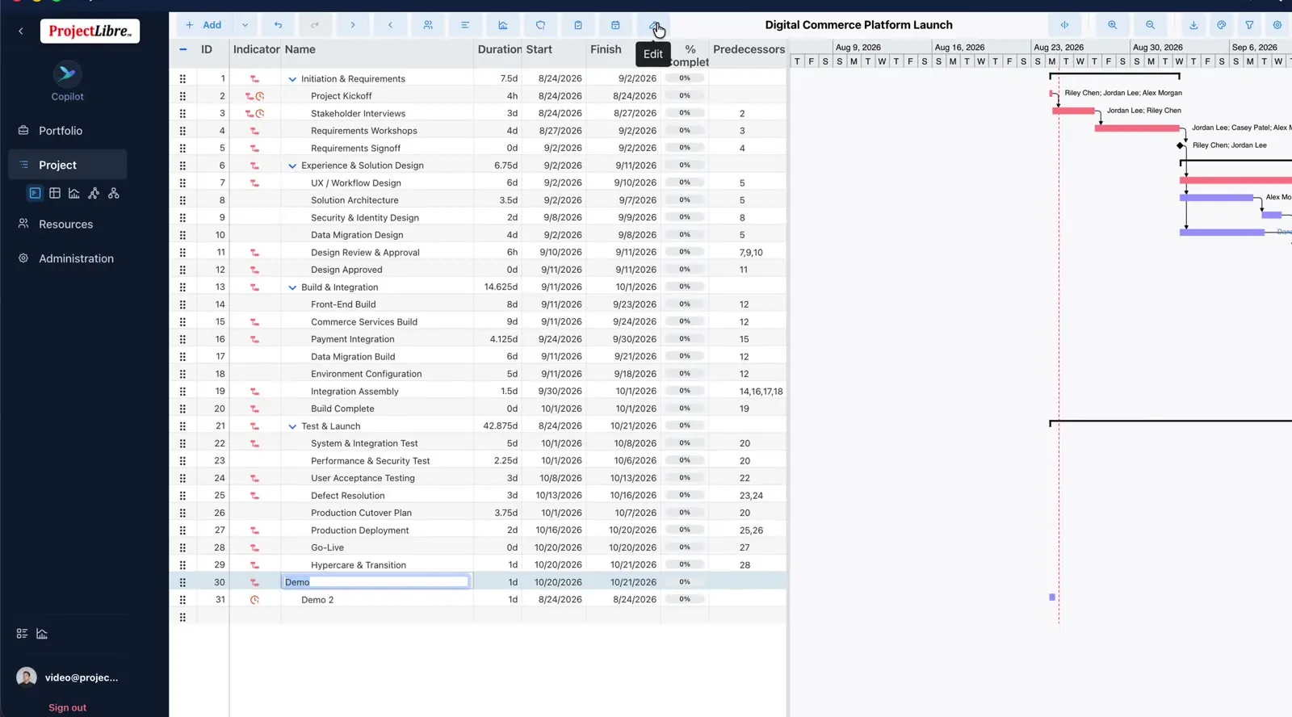Zoom out the Gantt timeline
Screen dimensions: 1292x717
pyautogui.click(x=1150, y=25)
